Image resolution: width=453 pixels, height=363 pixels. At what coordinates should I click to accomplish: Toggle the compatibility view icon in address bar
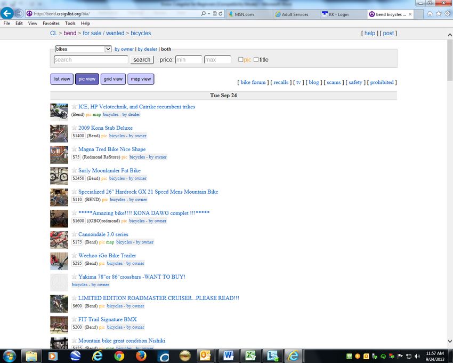coord(215,13)
